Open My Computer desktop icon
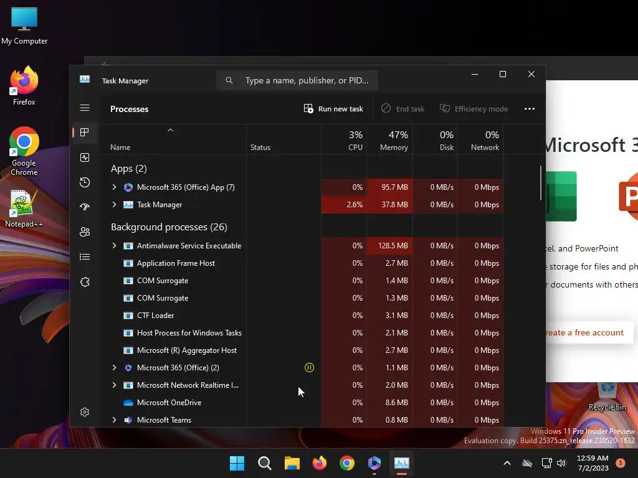The height and width of the screenshot is (478, 638). coord(24,26)
